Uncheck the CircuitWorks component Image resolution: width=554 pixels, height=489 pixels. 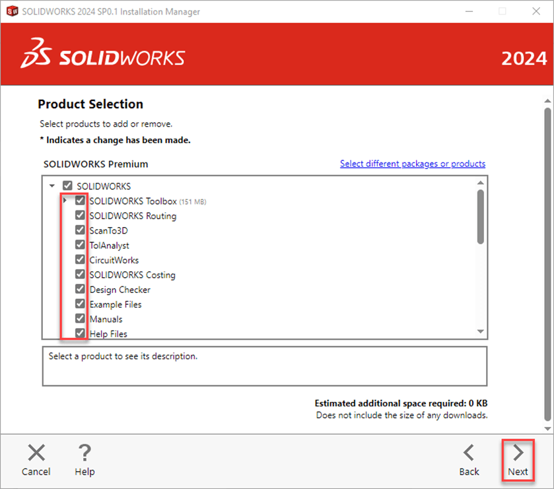(x=80, y=259)
